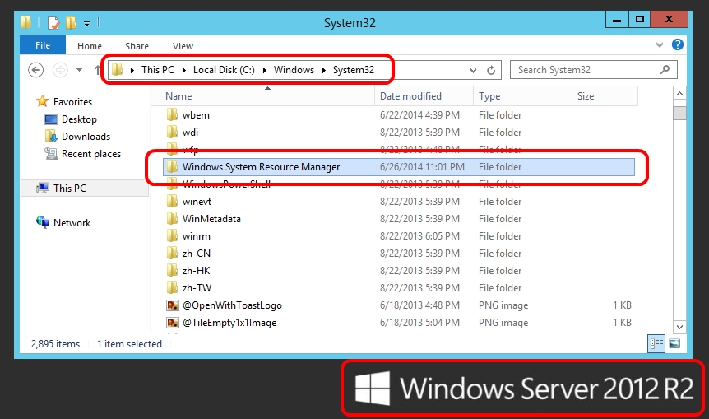Switch to the View ribbon tab
This screenshot has width=709, height=419.
(183, 46)
